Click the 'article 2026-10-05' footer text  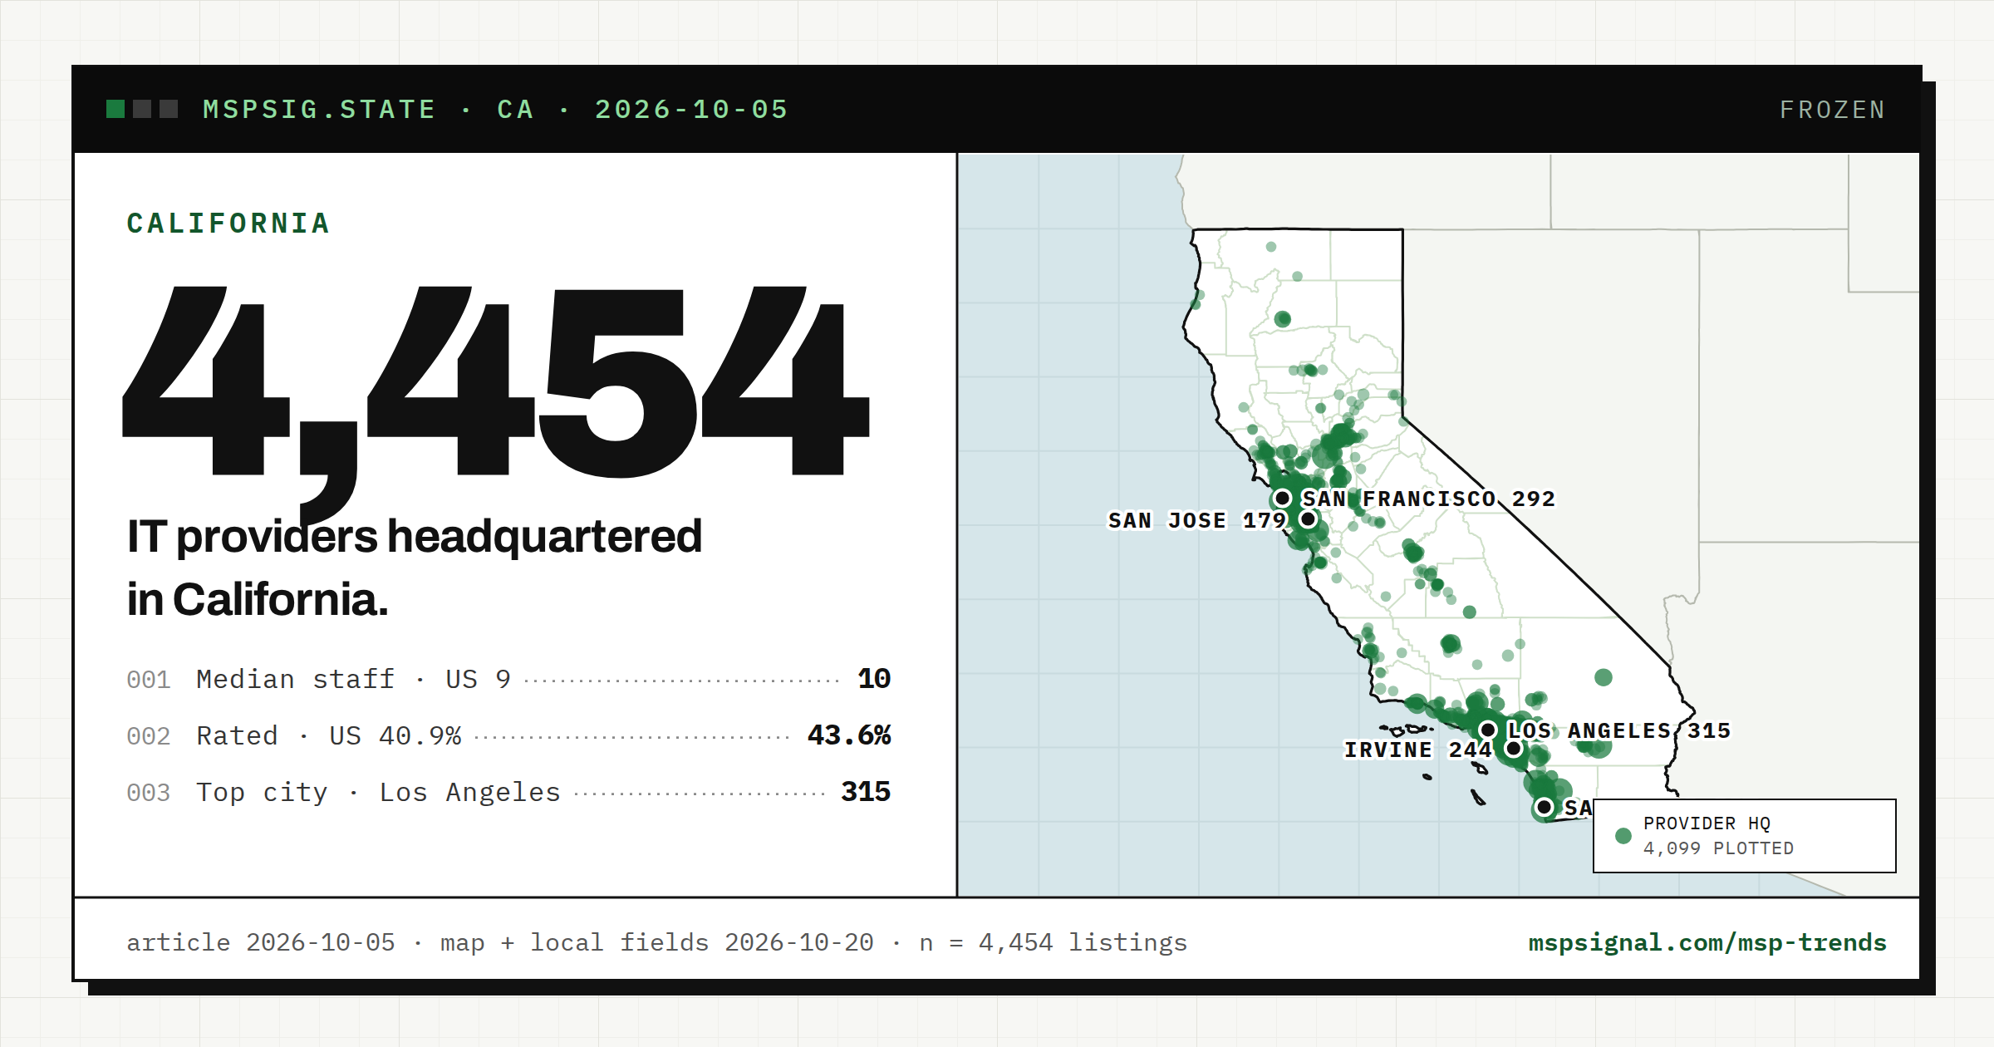pyautogui.click(x=261, y=942)
